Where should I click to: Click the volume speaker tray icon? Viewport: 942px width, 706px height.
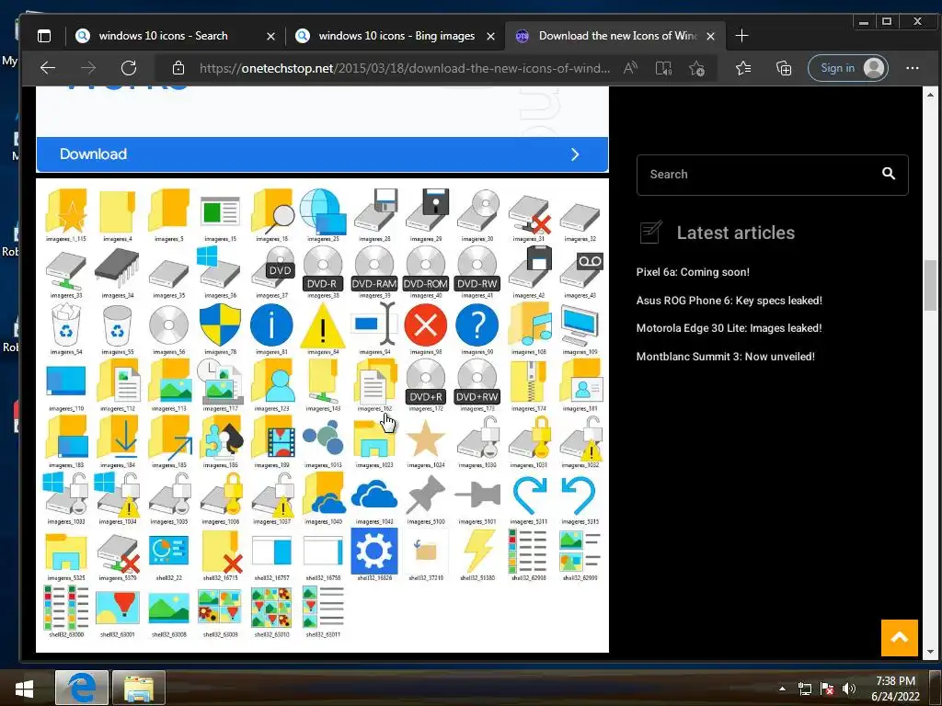849,689
